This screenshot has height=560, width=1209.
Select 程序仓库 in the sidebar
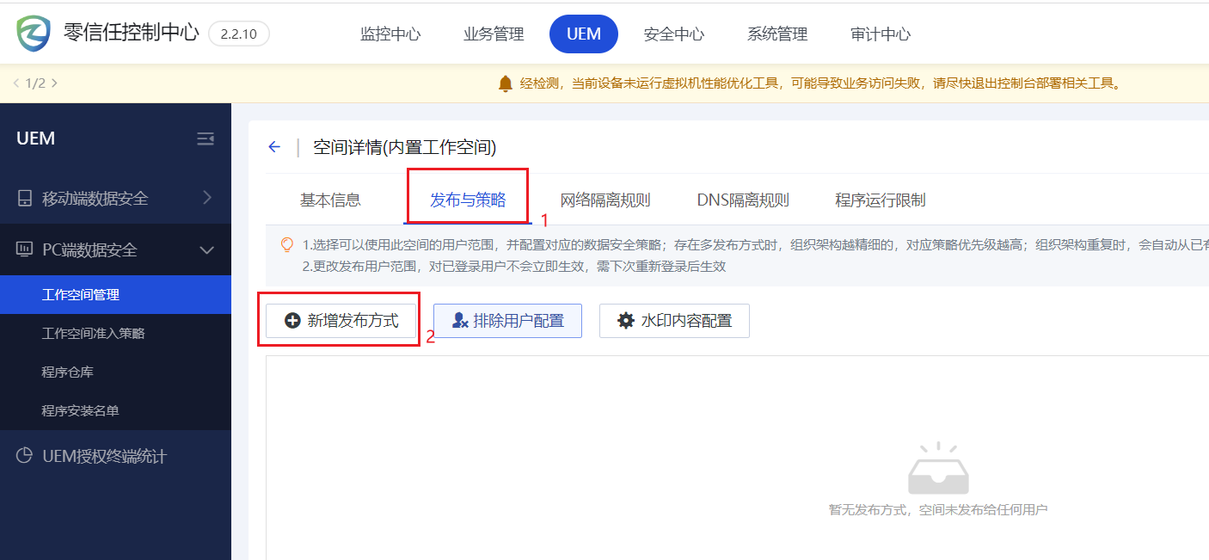[x=68, y=372]
